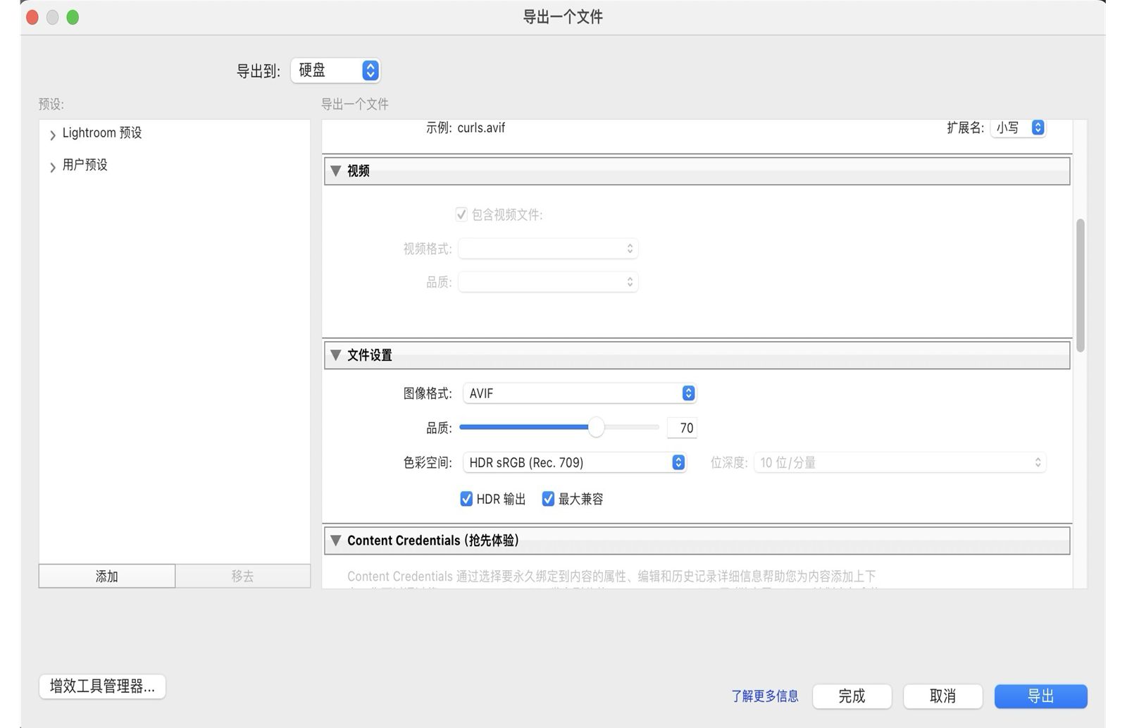
Task: Open the 色彩空间 HDR sRGB dropdown
Action: pyautogui.click(x=574, y=462)
